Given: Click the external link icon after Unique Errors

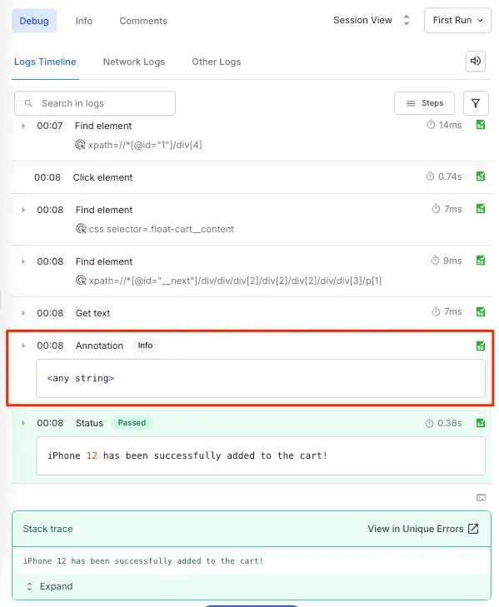Looking at the screenshot, I should 473,529.
